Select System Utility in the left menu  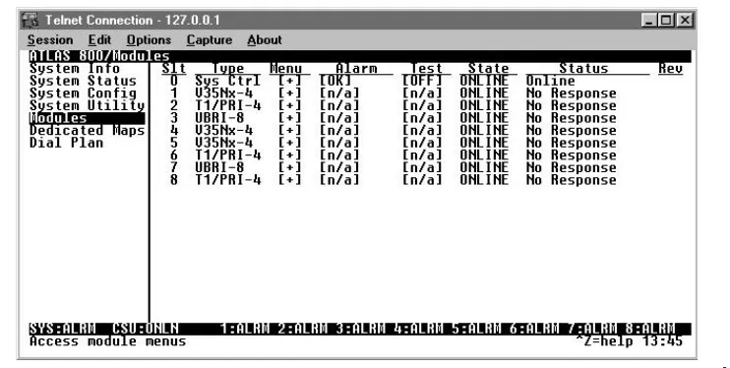point(87,105)
